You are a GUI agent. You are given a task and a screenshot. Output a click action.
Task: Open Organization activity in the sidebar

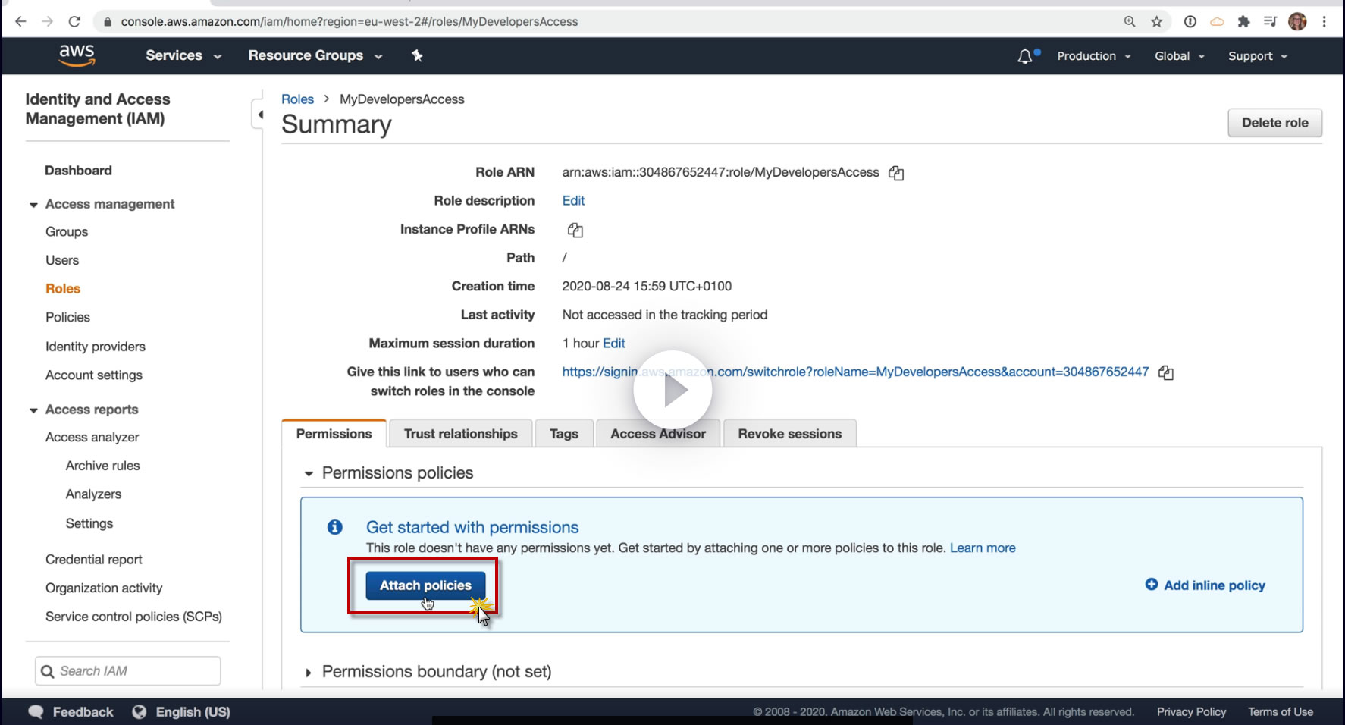pos(104,588)
